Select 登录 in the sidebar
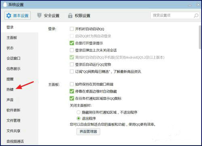Image resolution: width=202 pixels, height=146 pixels. point(20,28)
